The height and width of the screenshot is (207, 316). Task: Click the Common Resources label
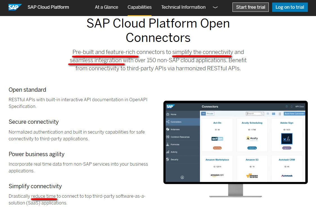coord(180,137)
